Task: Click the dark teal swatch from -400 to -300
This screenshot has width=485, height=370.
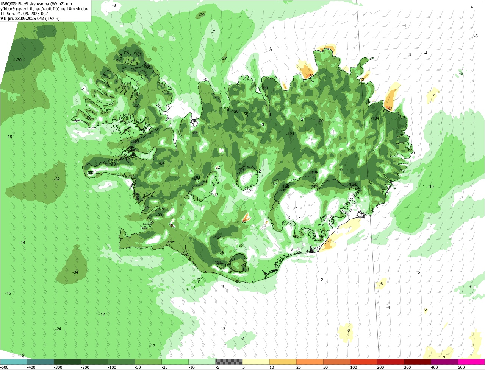Action: tap(41, 362)
